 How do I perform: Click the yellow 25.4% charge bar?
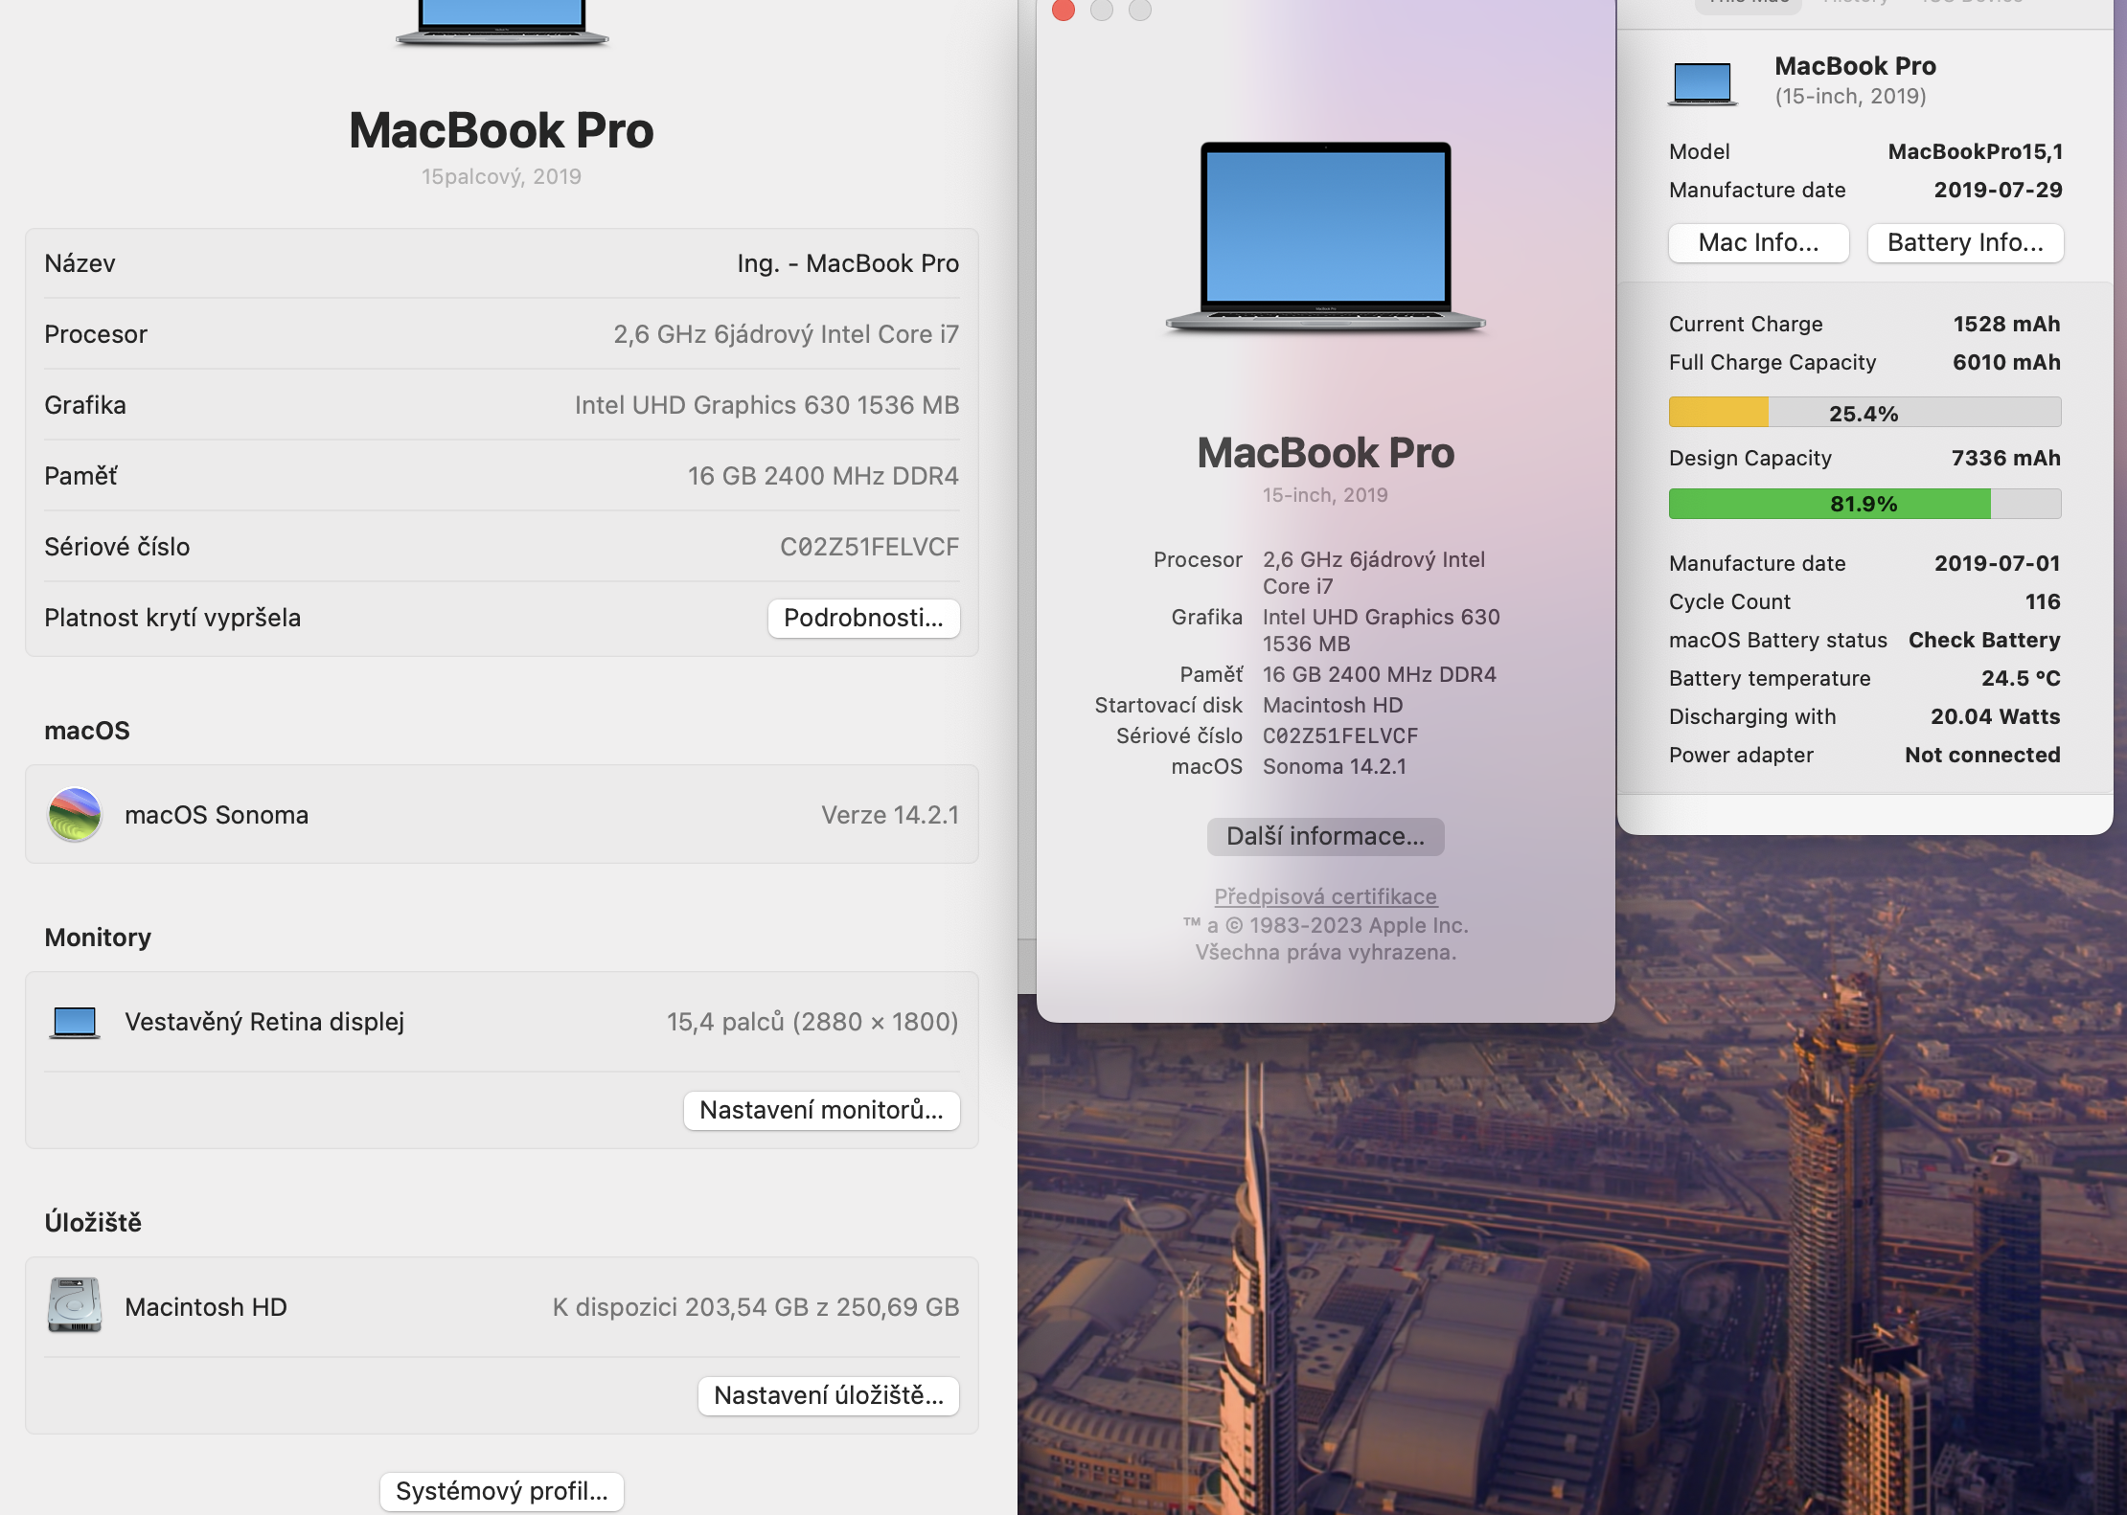pos(1864,413)
